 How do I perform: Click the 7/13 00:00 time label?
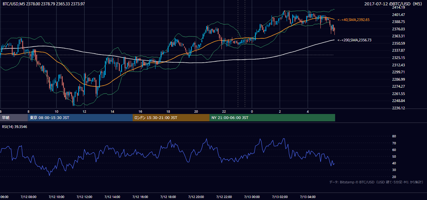coord(252,197)
